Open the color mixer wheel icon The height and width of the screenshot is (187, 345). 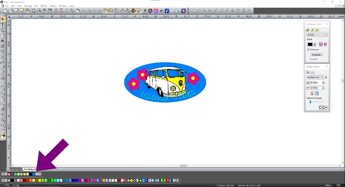coord(145,11)
